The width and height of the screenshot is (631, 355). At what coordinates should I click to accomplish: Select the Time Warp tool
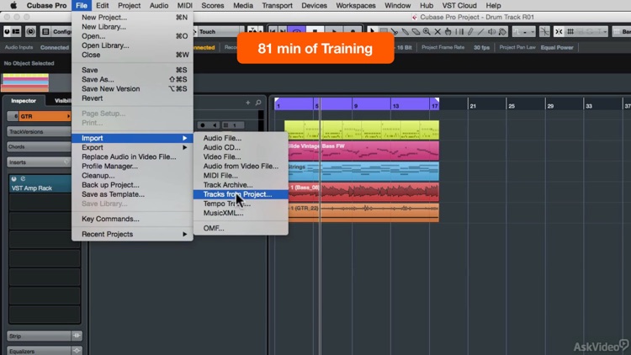(459, 31)
